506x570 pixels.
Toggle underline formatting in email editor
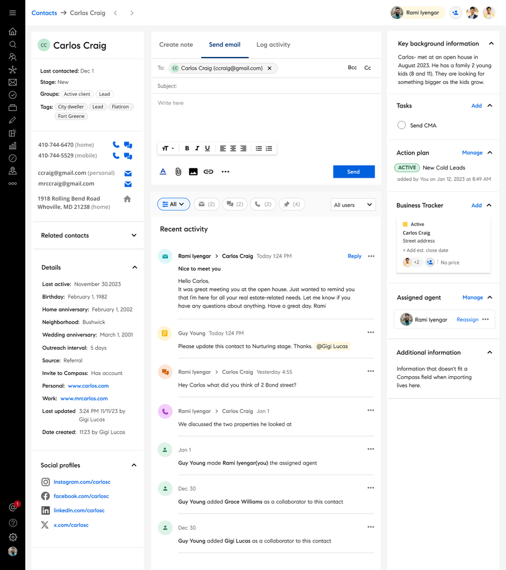point(207,148)
